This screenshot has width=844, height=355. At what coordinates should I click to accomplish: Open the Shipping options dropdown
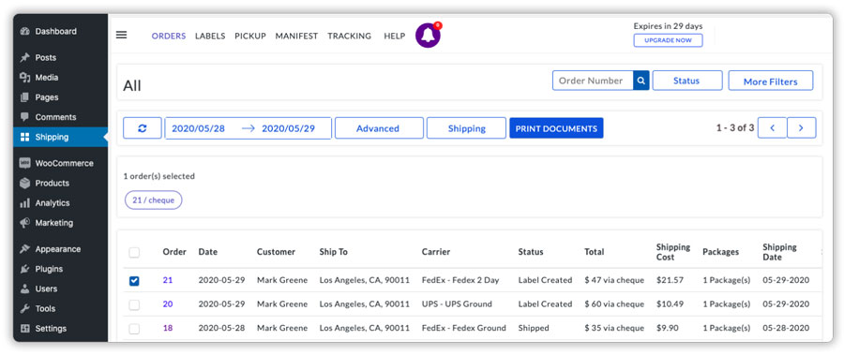point(467,128)
